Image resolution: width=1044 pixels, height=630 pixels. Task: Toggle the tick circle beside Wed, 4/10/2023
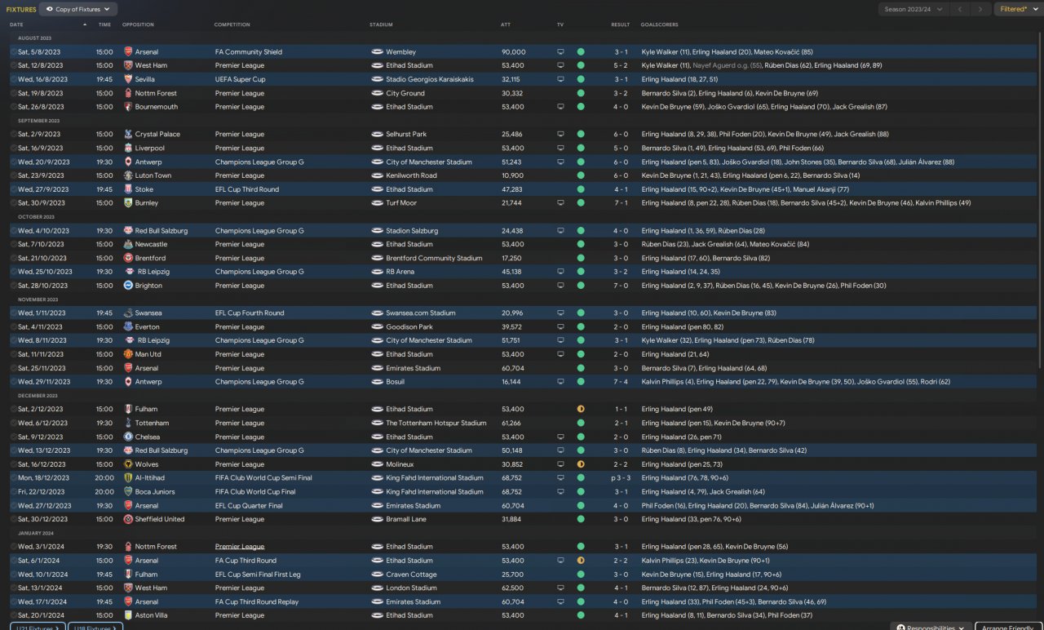[x=13, y=231]
